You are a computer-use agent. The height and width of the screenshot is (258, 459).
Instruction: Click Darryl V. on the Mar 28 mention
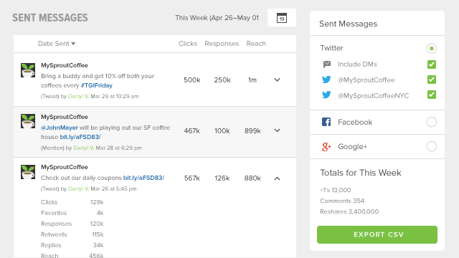[84, 148]
